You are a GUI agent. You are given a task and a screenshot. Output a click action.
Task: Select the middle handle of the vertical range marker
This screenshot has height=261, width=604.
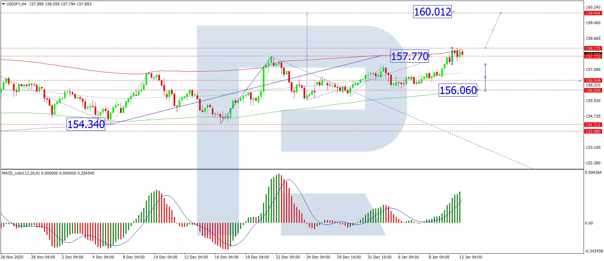tap(485, 77)
